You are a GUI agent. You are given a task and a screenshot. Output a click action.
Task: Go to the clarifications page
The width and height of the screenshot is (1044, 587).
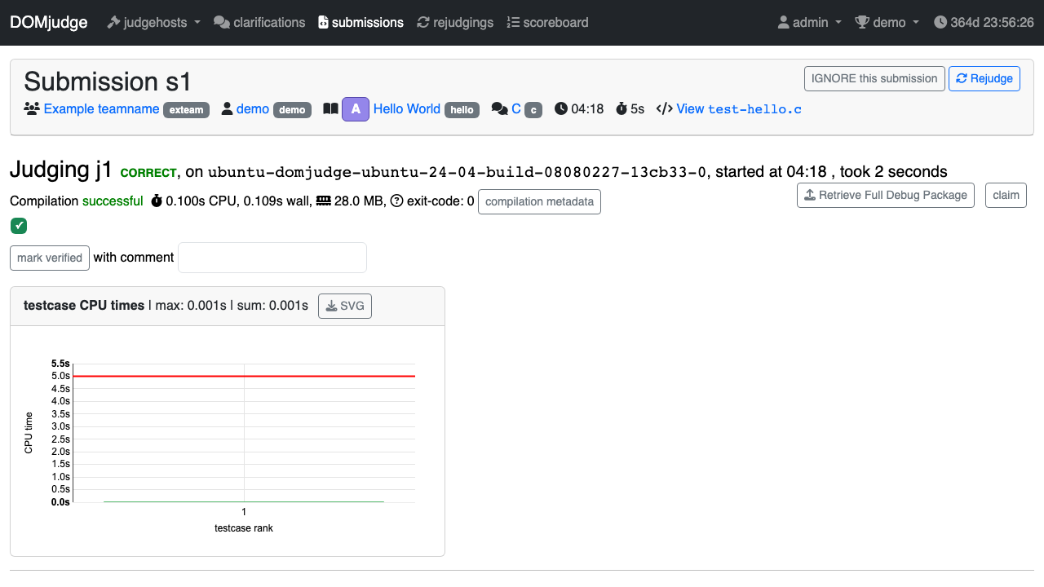pyautogui.click(x=259, y=22)
